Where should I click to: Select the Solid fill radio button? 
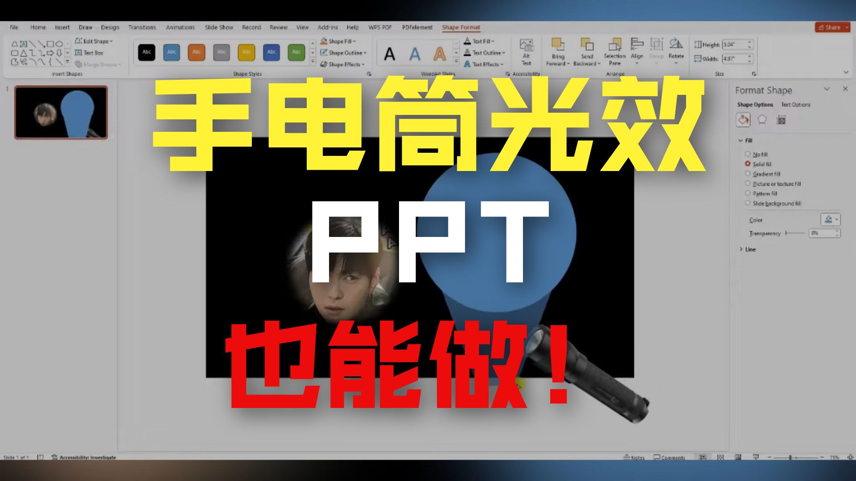(x=748, y=163)
